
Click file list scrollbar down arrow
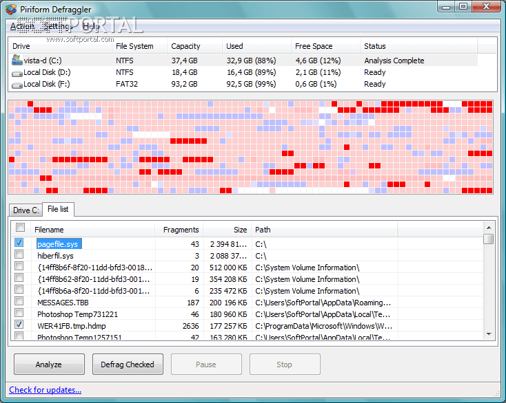[x=489, y=334]
